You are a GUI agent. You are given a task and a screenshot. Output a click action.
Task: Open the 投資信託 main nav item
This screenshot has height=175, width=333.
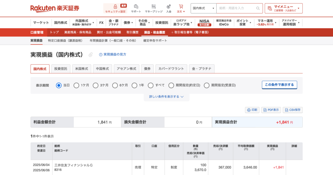tap(162, 22)
